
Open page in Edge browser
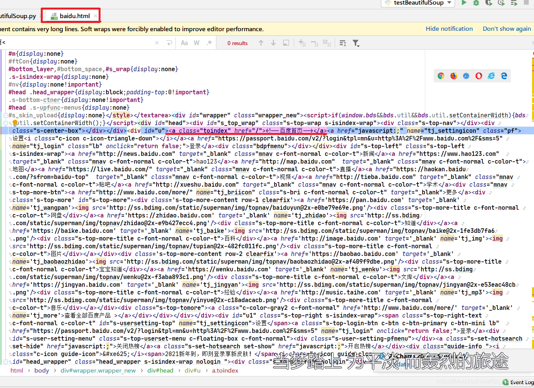(x=504, y=76)
